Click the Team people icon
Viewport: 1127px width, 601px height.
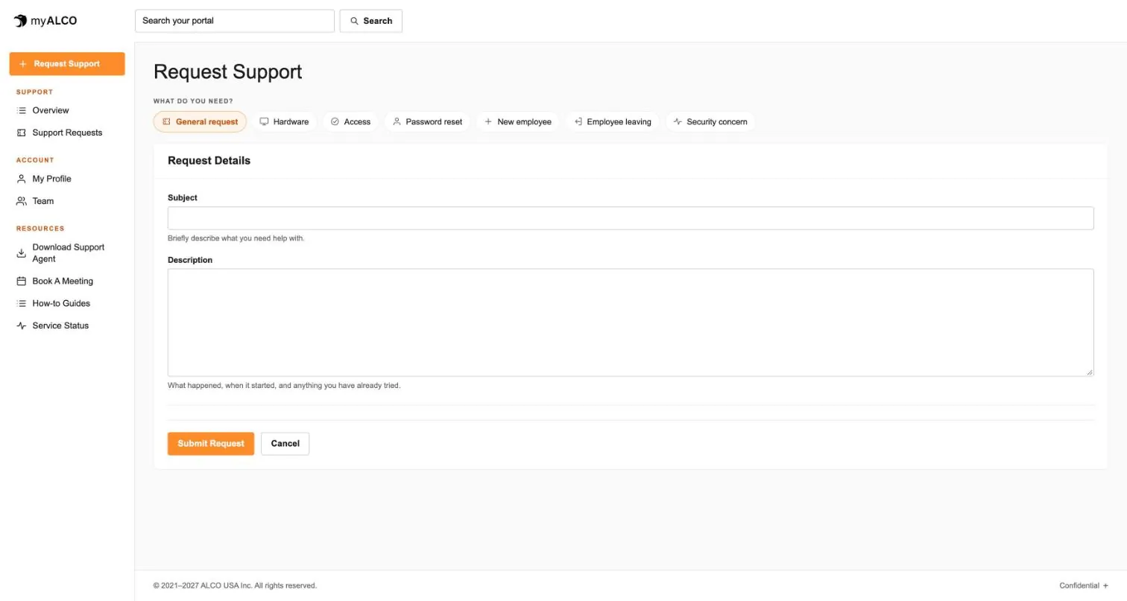[x=22, y=201]
